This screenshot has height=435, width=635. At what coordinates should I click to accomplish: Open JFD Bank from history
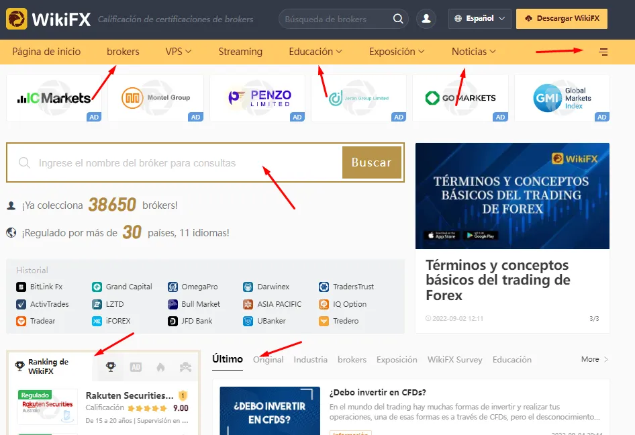click(191, 321)
